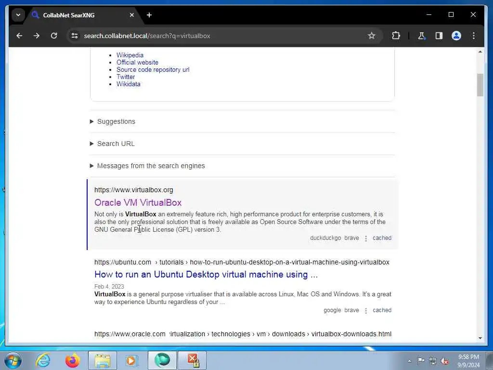Open the tab search dropdown arrow

tap(18, 15)
